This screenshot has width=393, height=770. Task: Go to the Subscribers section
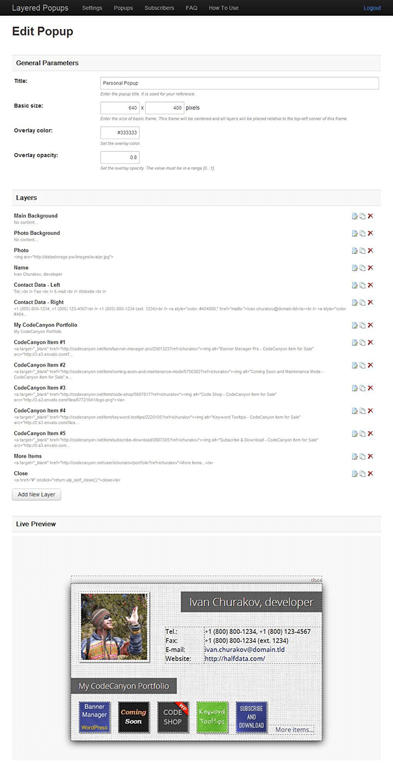[x=159, y=8]
